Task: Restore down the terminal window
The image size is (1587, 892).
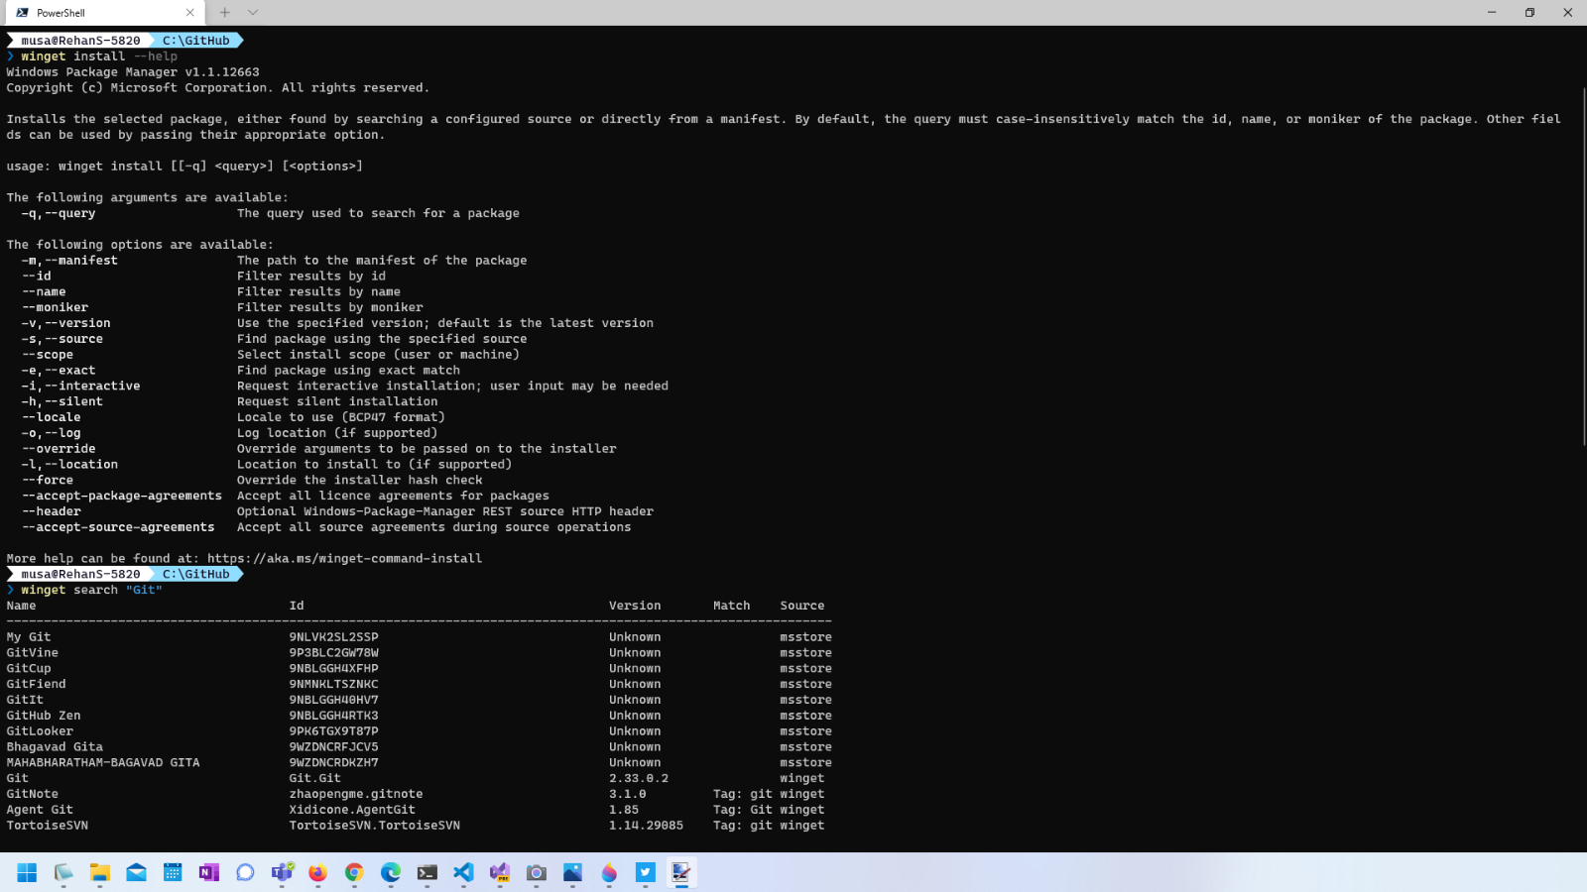Action: pyautogui.click(x=1529, y=13)
